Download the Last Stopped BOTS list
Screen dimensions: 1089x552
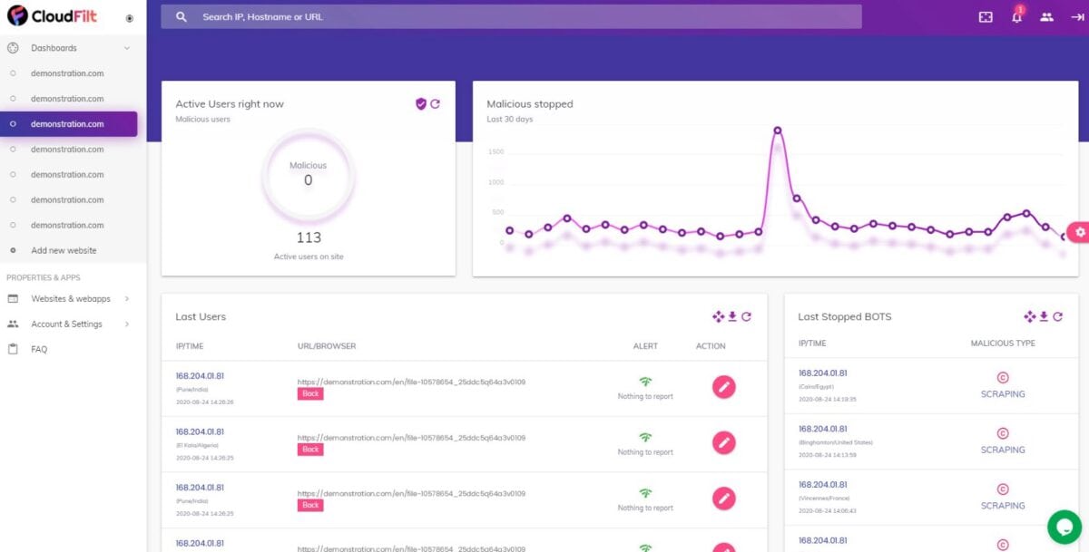coord(1044,316)
